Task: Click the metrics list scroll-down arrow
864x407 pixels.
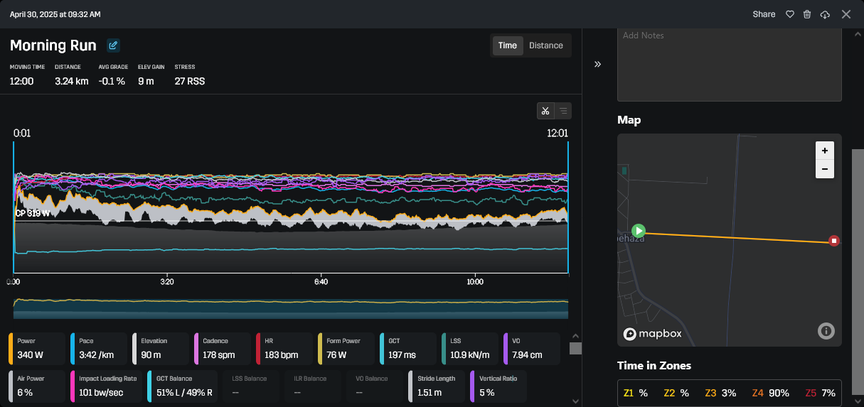Action: 576,401
